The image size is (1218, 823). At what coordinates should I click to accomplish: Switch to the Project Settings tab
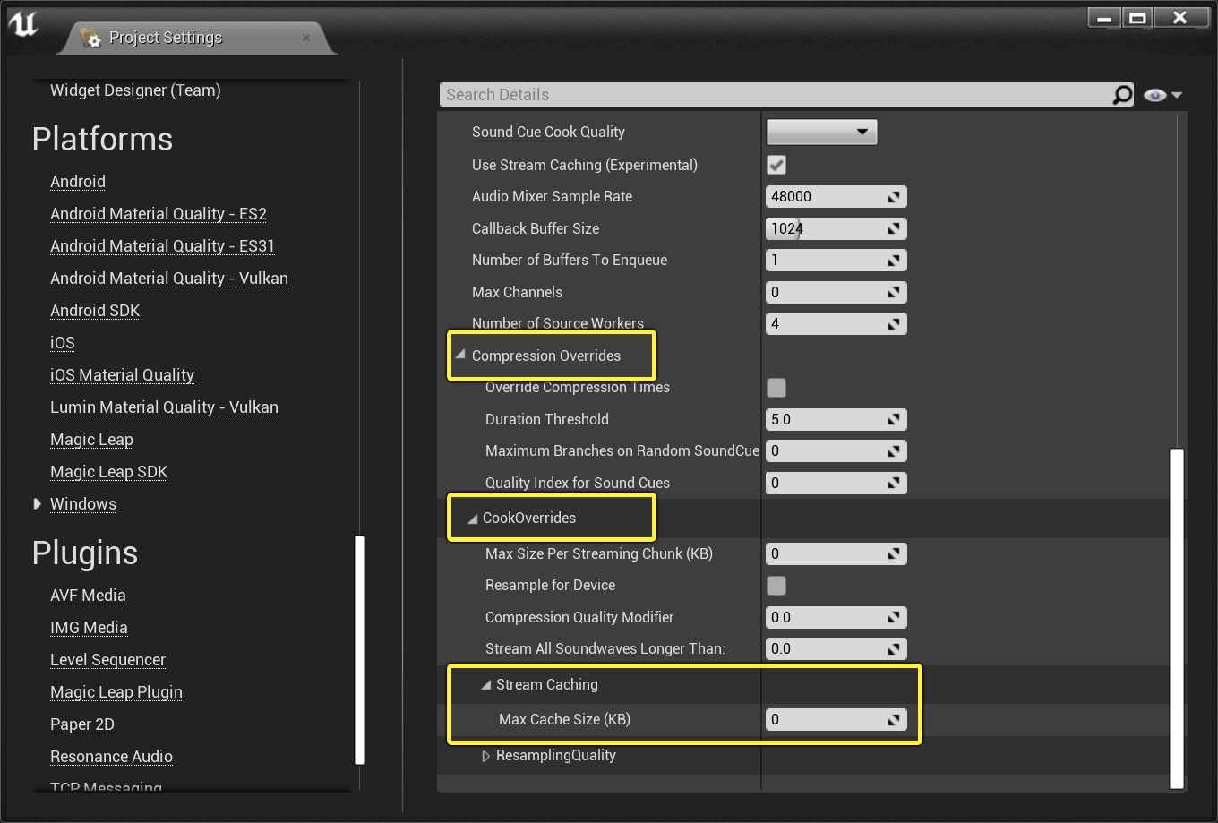[166, 38]
